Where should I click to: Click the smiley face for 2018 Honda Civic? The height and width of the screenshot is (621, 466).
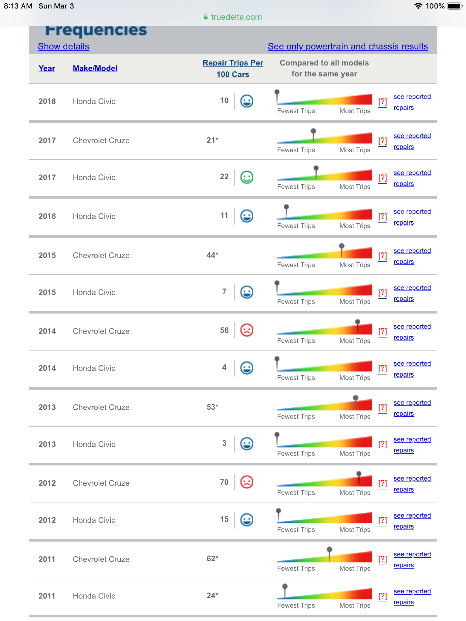[247, 101]
